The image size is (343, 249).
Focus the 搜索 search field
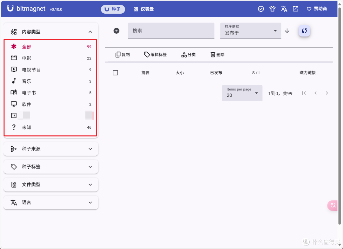(171, 30)
